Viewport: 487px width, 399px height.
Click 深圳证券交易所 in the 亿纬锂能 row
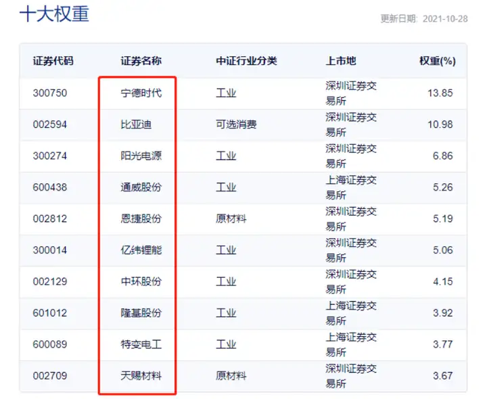click(351, 251)
